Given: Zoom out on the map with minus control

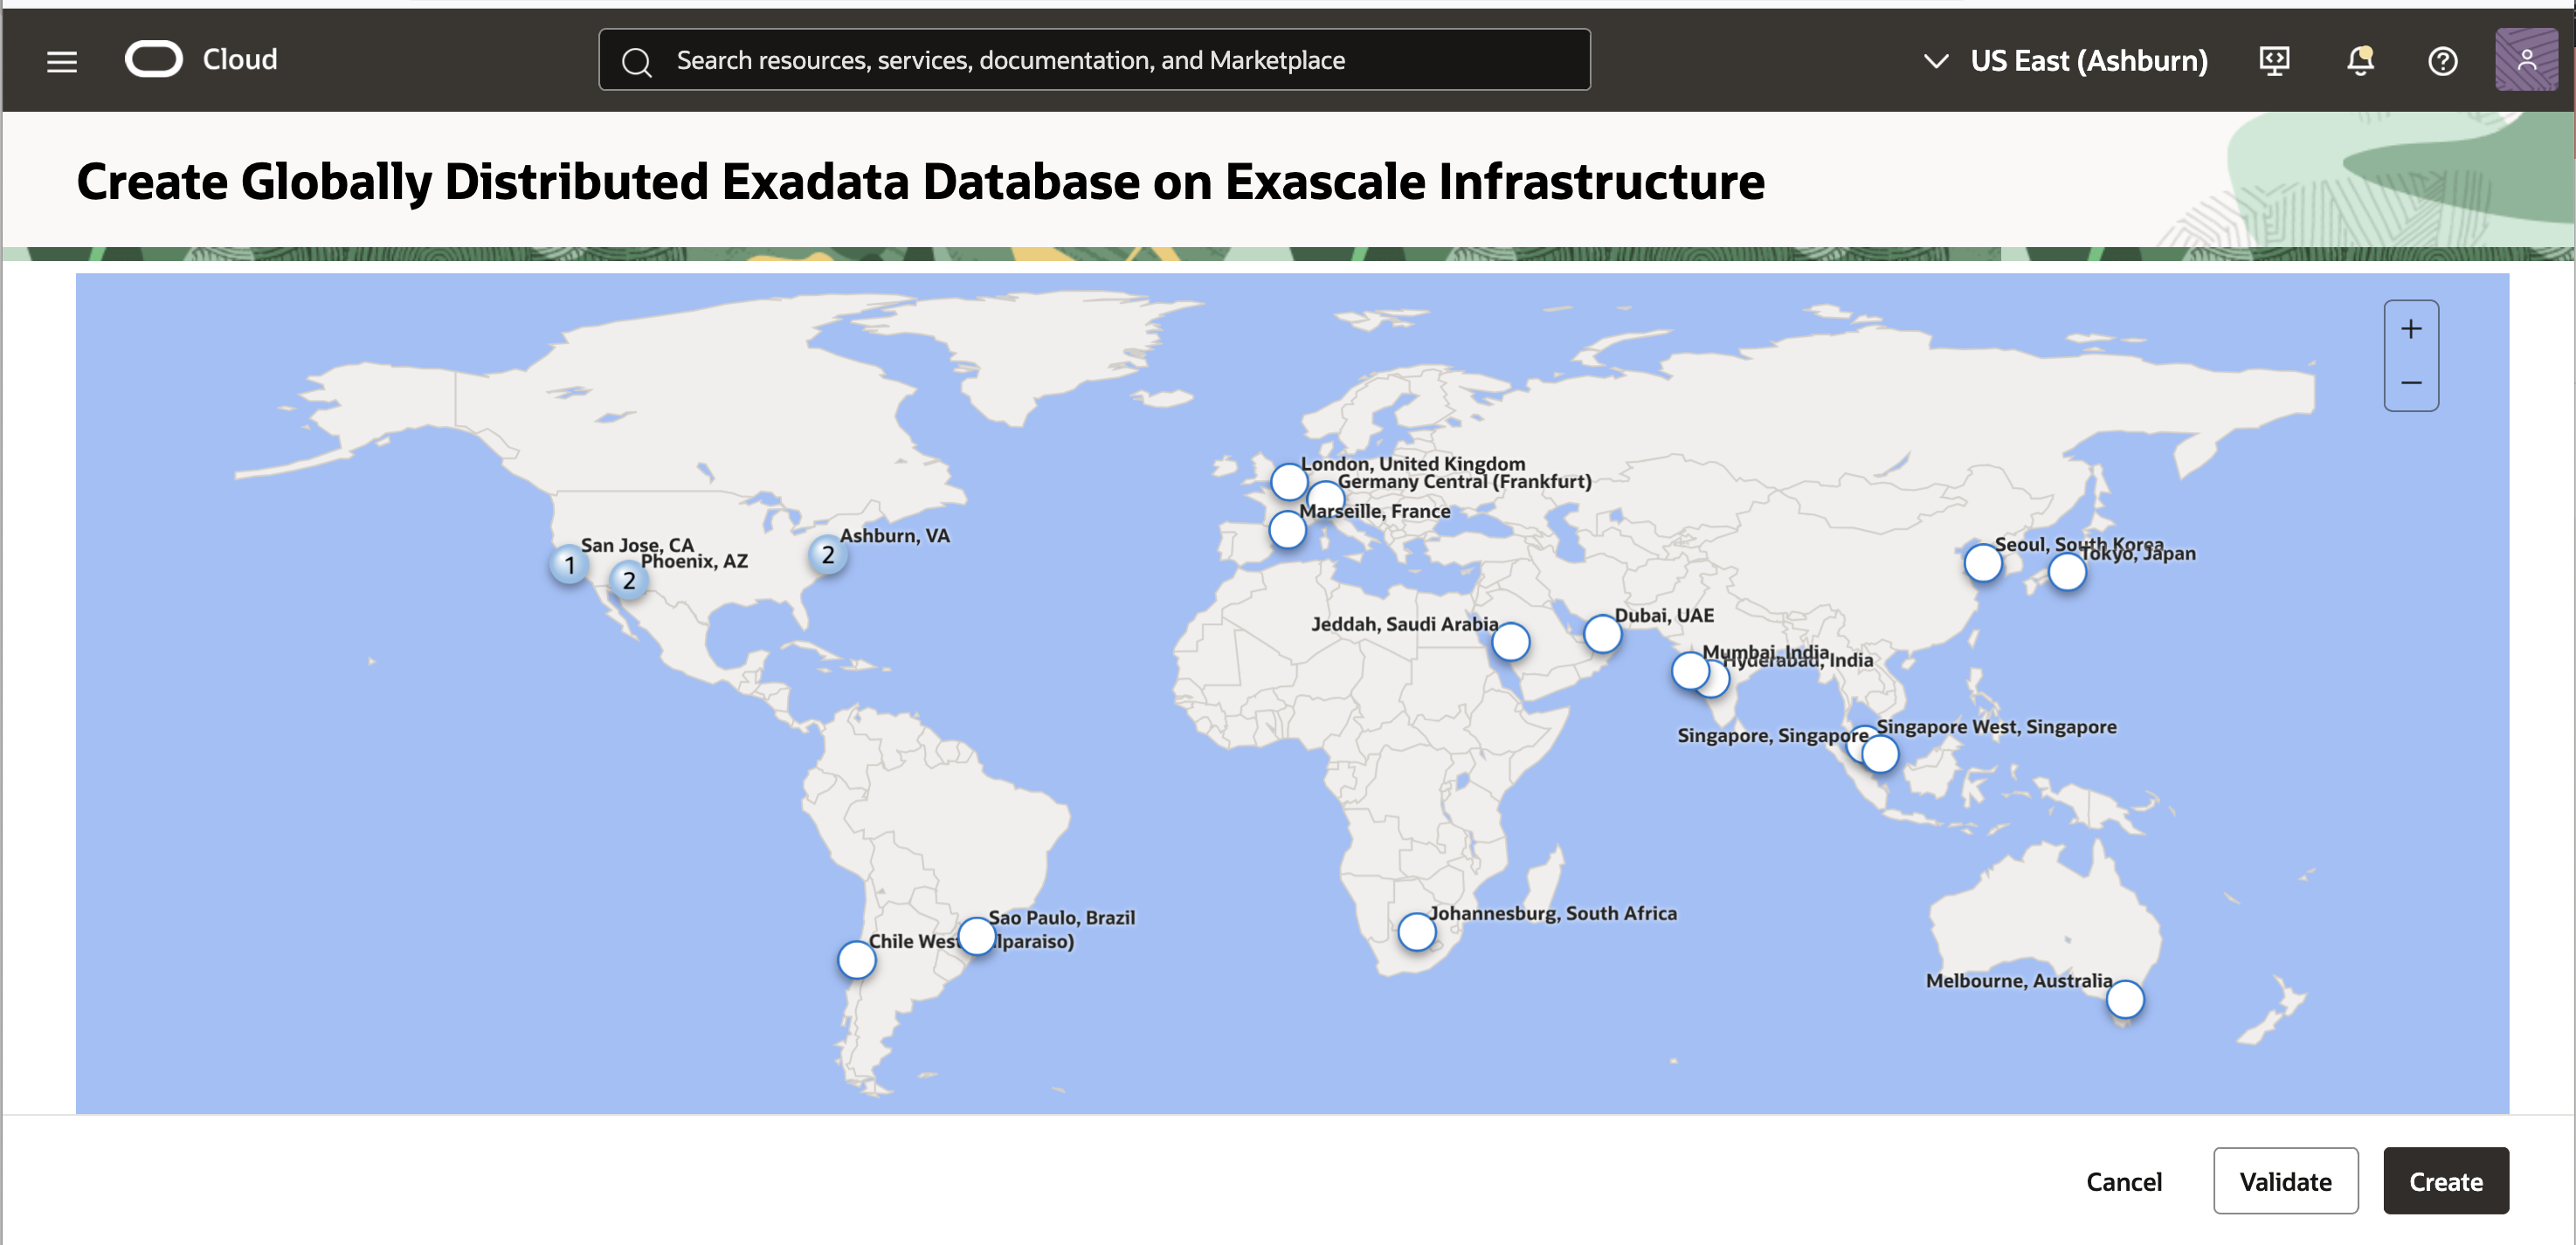Looking at the screenshot, I should pyautogui.click(x=2411, y=382).
